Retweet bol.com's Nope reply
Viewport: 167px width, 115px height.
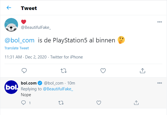pos(61,103)
